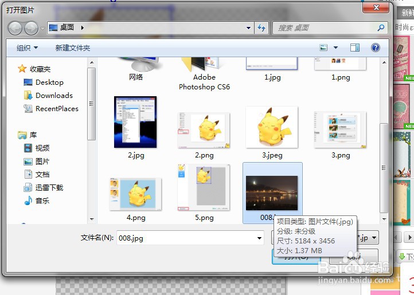Click the forward navigation arrow

31,28
